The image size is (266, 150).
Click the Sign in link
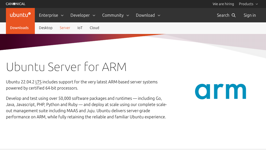(x=250, y=15)
